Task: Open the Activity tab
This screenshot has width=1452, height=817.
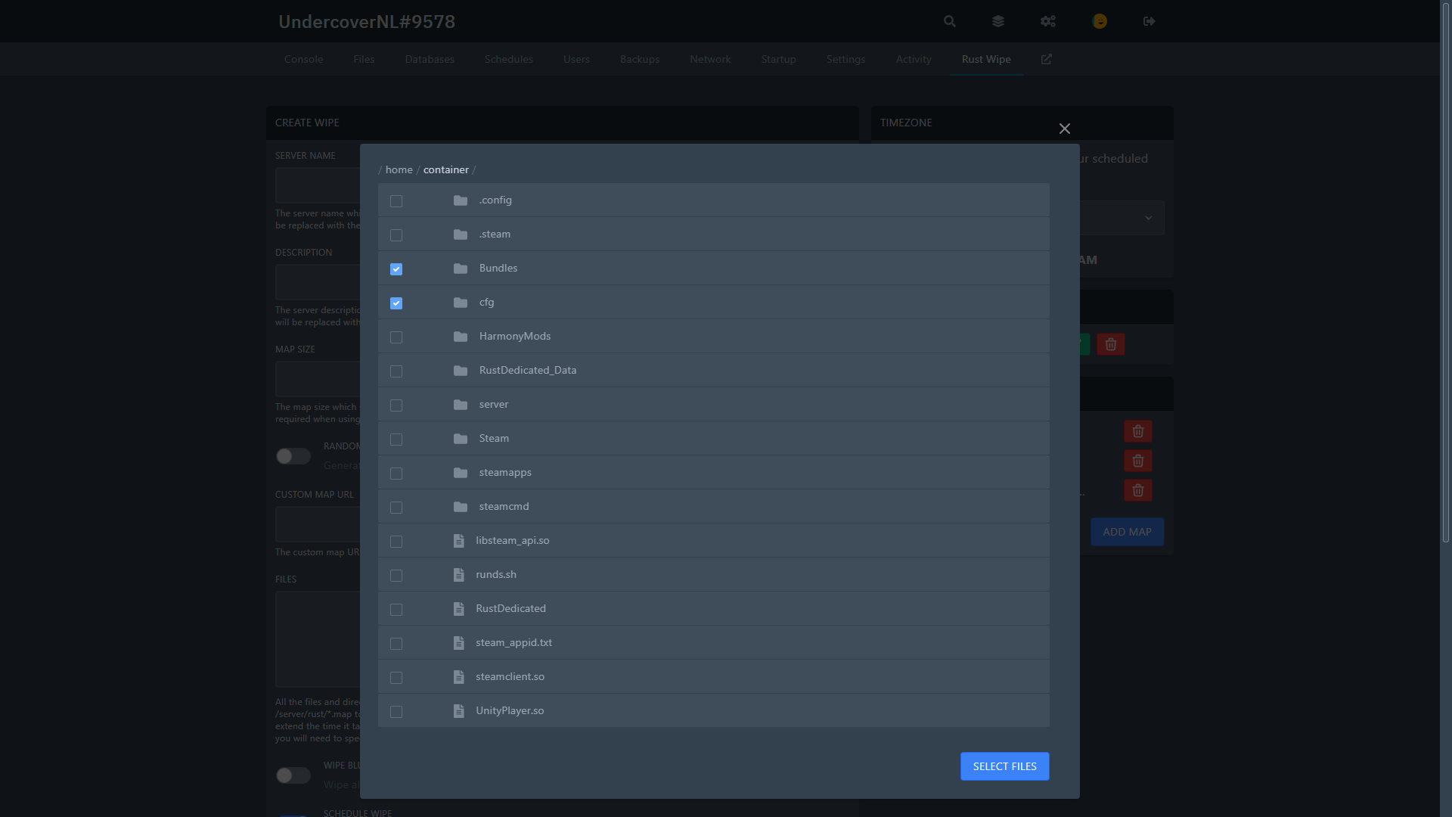Action: point(914,59)
